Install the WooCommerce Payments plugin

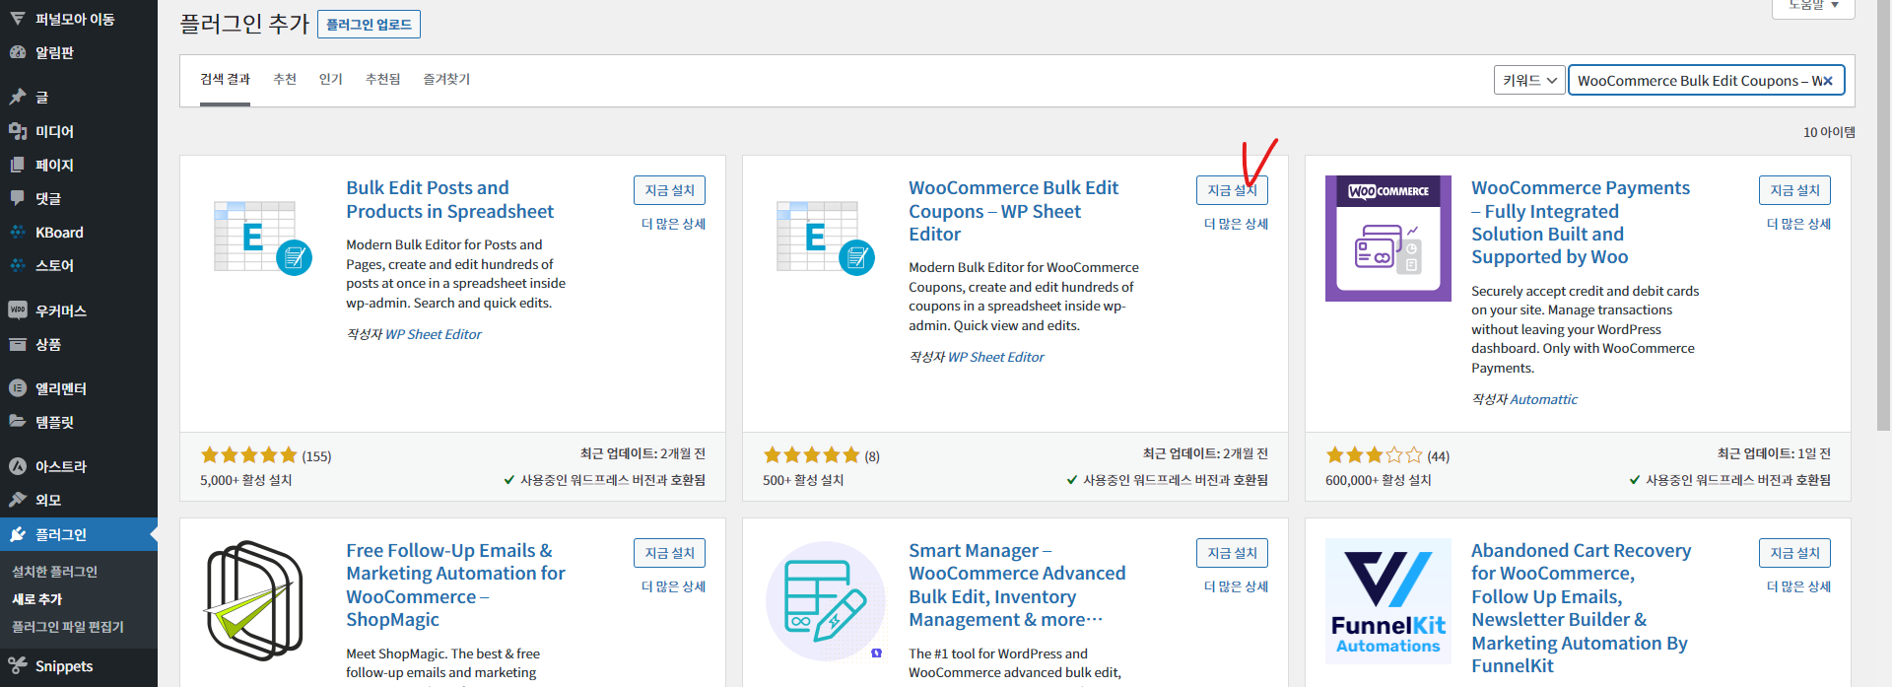[x=1794, y=190]
